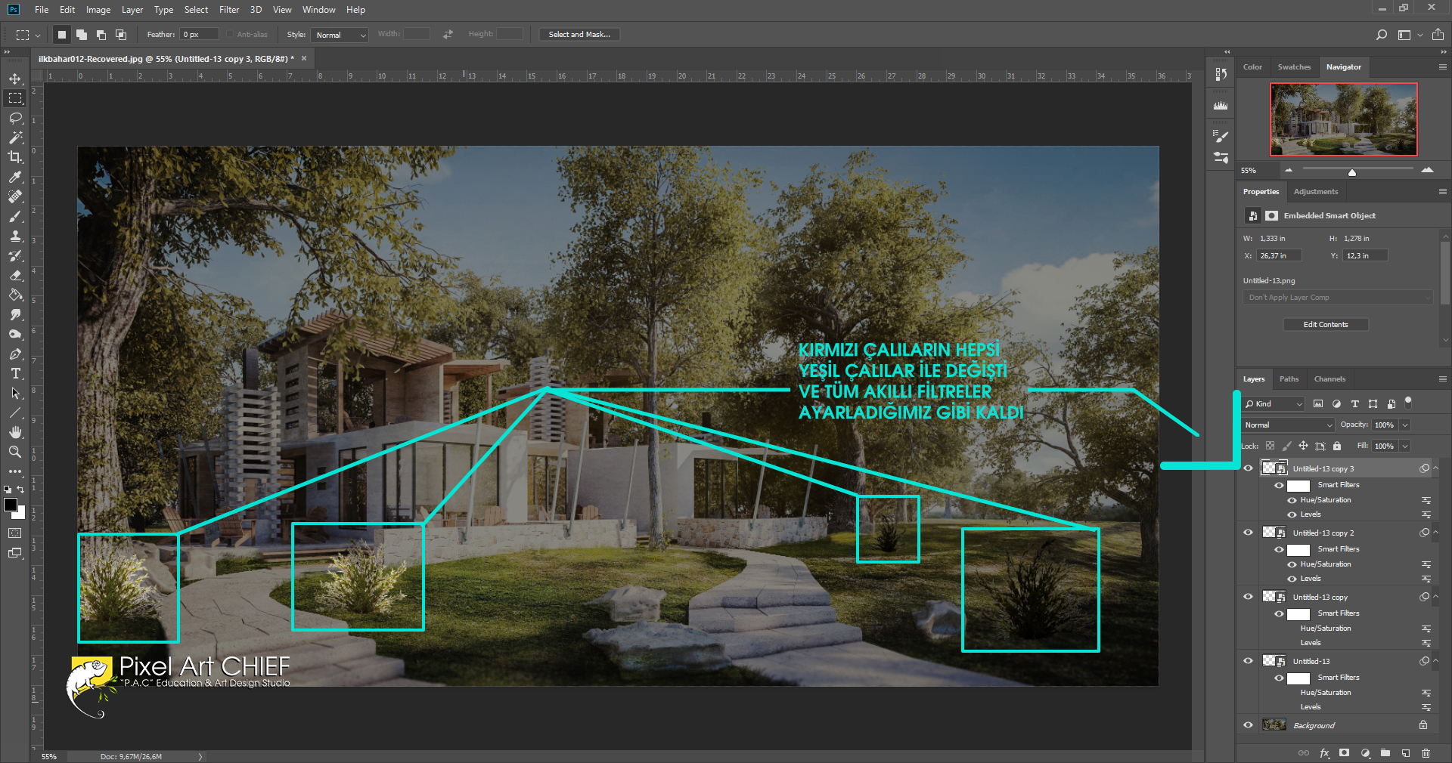Viewport: 1452px width, 763px height.
Task: Collapse Untitled-13 copy 3 smart filters
Action: (1435, 468)
